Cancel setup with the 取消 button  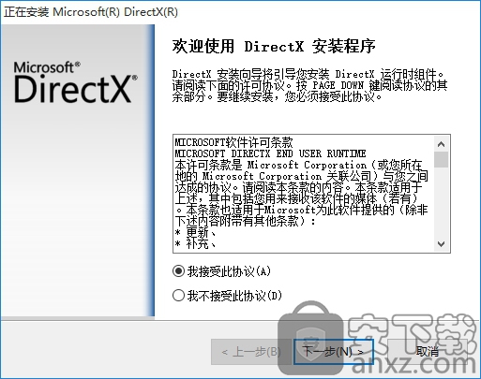click(428, 352)
